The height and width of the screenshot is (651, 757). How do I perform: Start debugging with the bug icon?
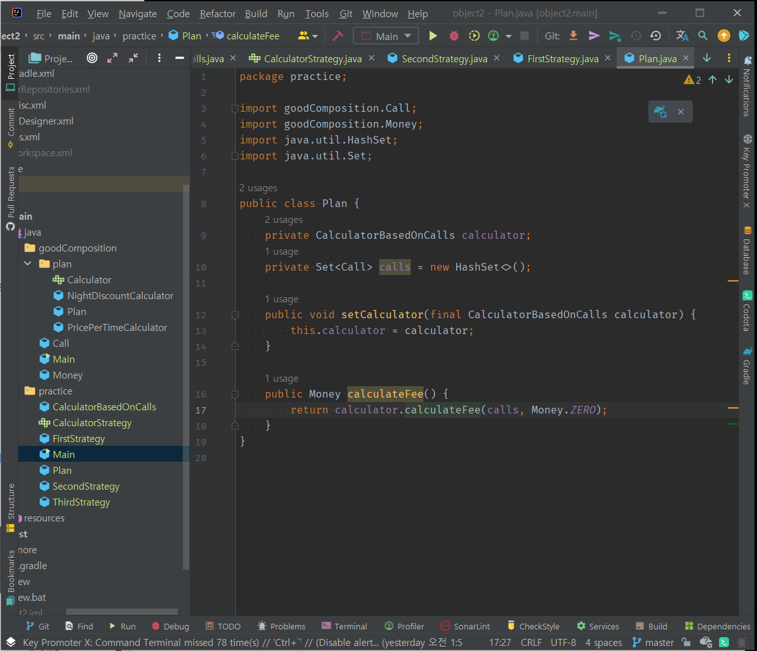point(453,36)
